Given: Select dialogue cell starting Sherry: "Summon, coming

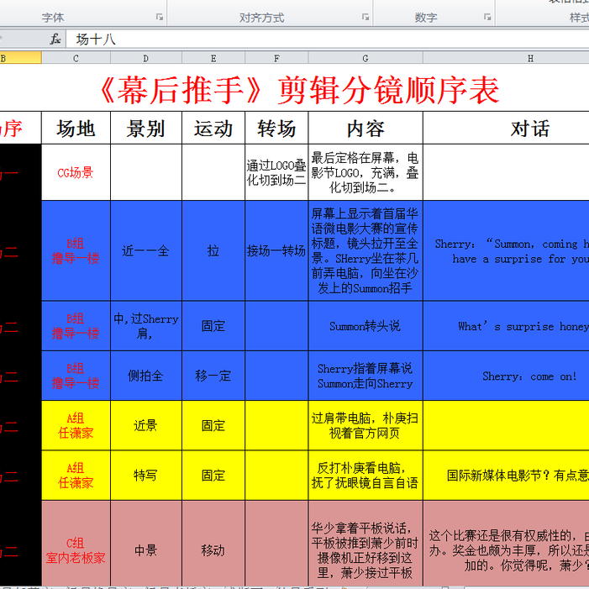Looking at the screenshot, I should click(506, 250).
